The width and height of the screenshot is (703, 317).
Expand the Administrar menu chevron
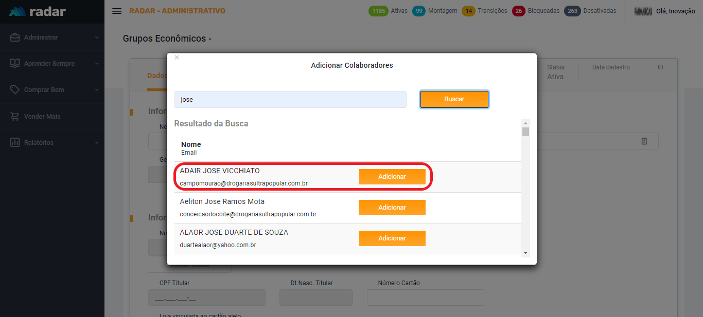tap(96, 38)
